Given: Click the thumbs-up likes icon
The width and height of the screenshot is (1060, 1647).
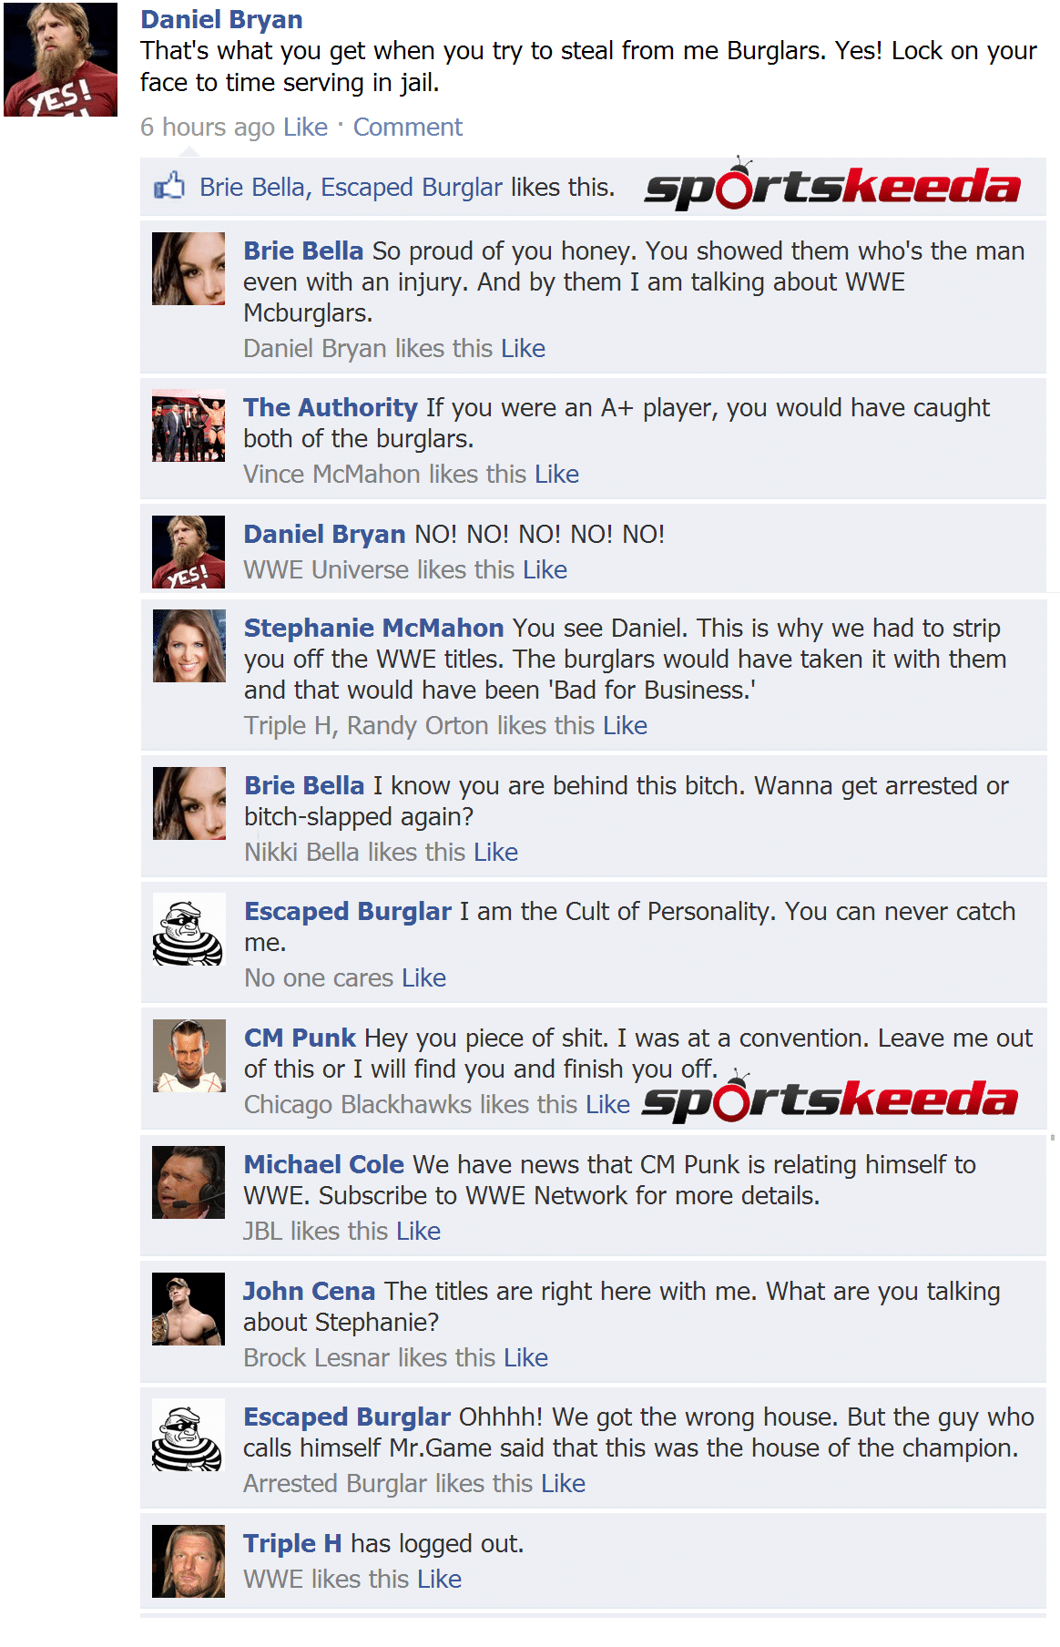Looking at the screenshot, I should click(x=169, y=186).
